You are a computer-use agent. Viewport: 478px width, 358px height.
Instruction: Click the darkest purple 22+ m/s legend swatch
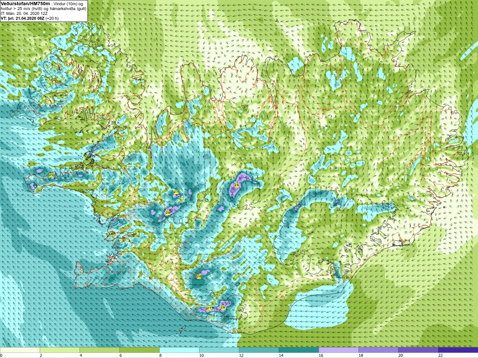(458, 350)
